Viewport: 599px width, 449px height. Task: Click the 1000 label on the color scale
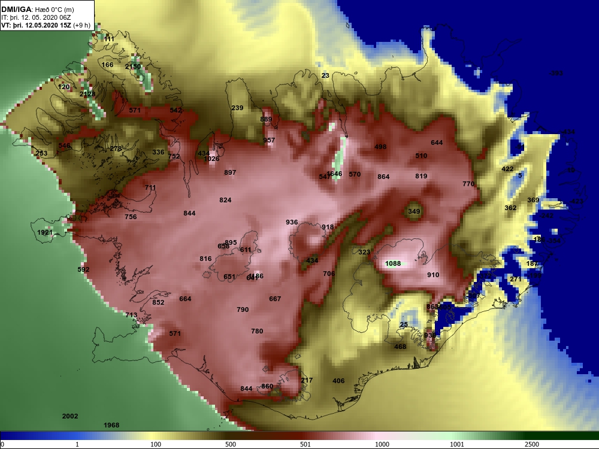tap(382, 444)
